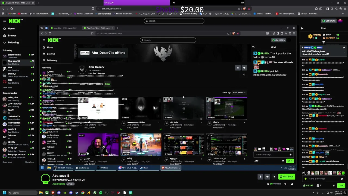Open the new tab plus in outer browser

tap(38, 3)
